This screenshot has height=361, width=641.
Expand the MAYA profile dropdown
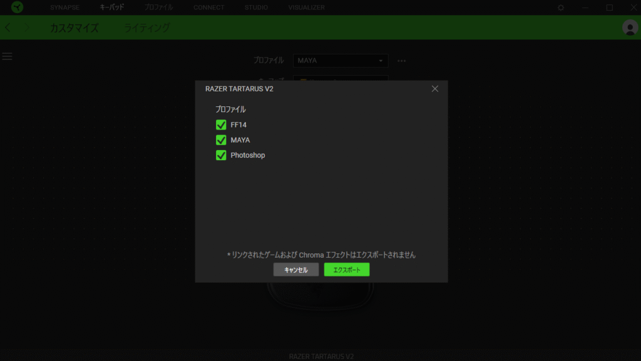tap(341, 61)
